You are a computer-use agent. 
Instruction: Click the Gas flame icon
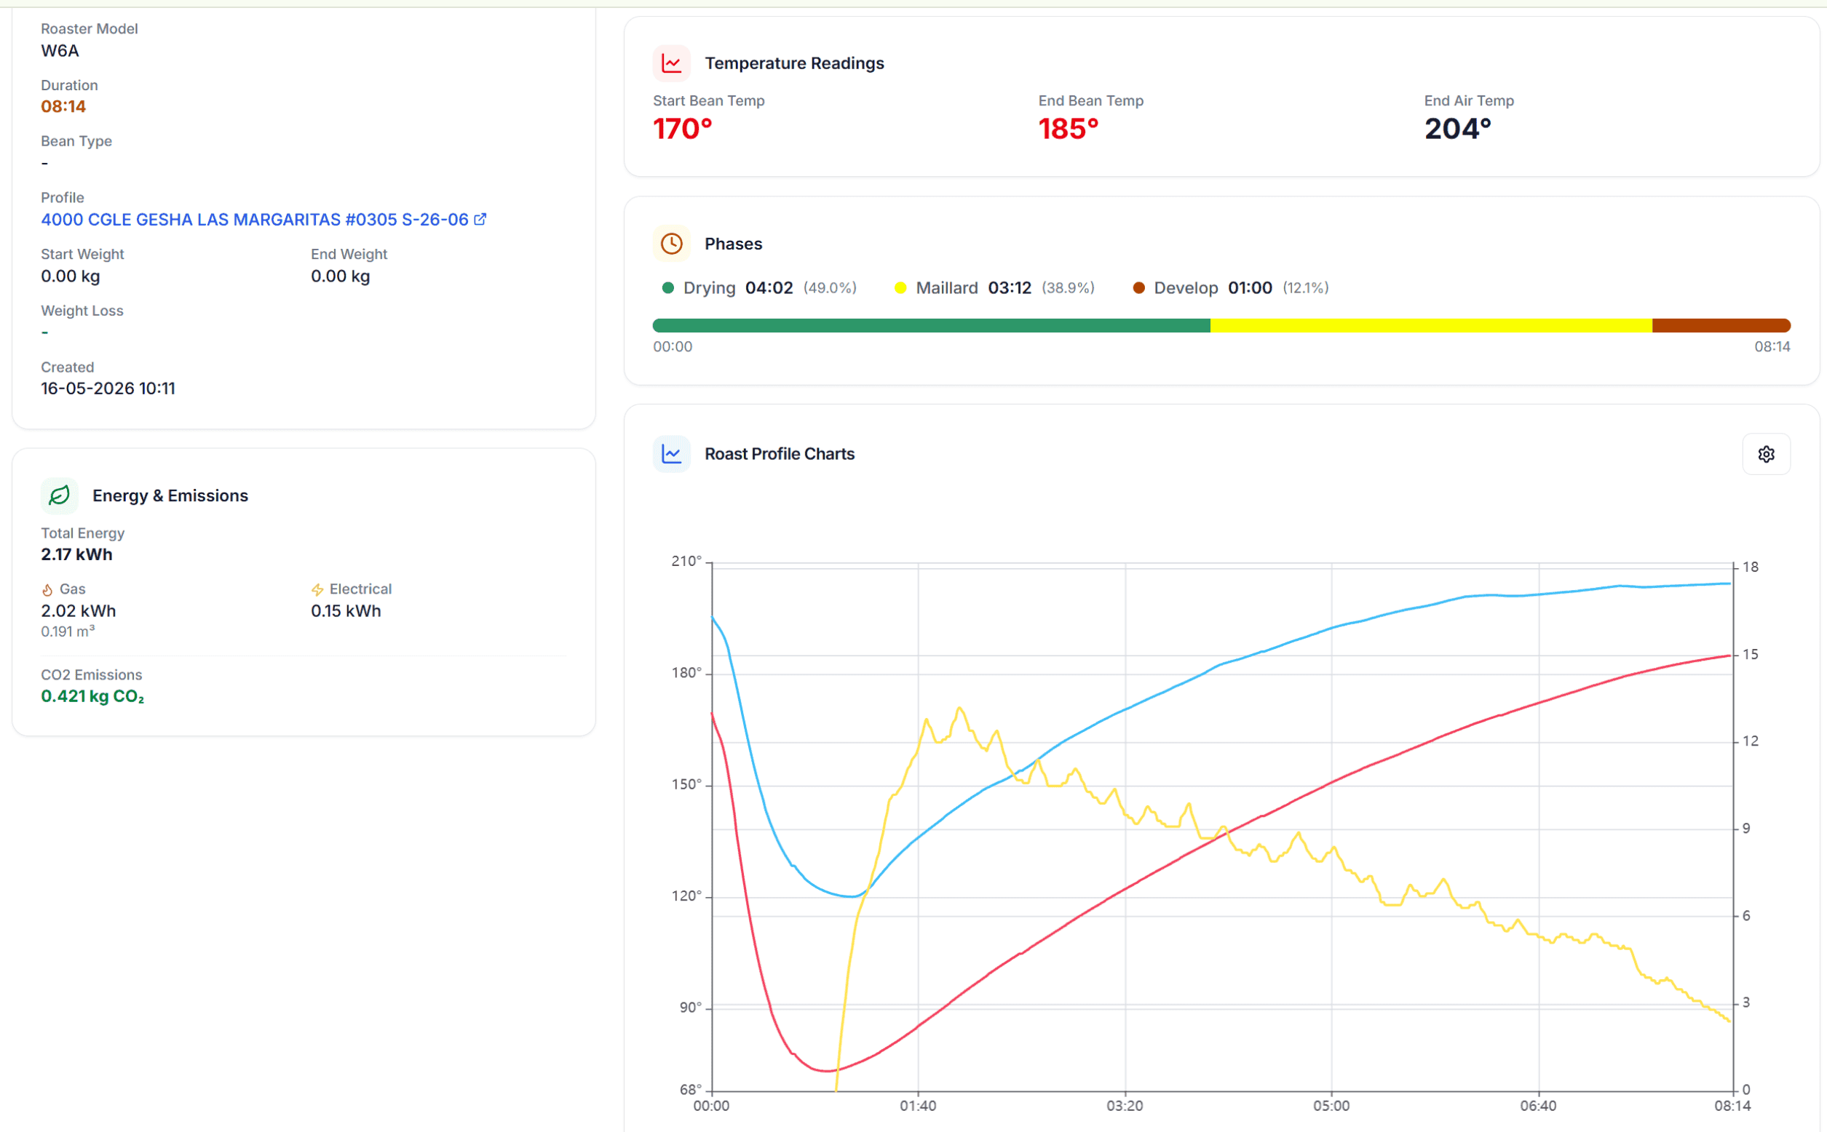click(47, 590)
